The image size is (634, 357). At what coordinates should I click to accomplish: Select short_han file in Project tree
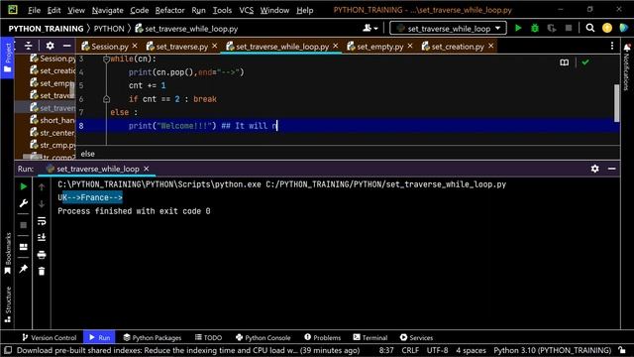coord(53,120)
